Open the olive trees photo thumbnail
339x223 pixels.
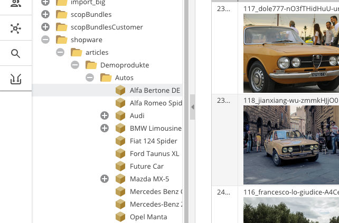point(291,210)
